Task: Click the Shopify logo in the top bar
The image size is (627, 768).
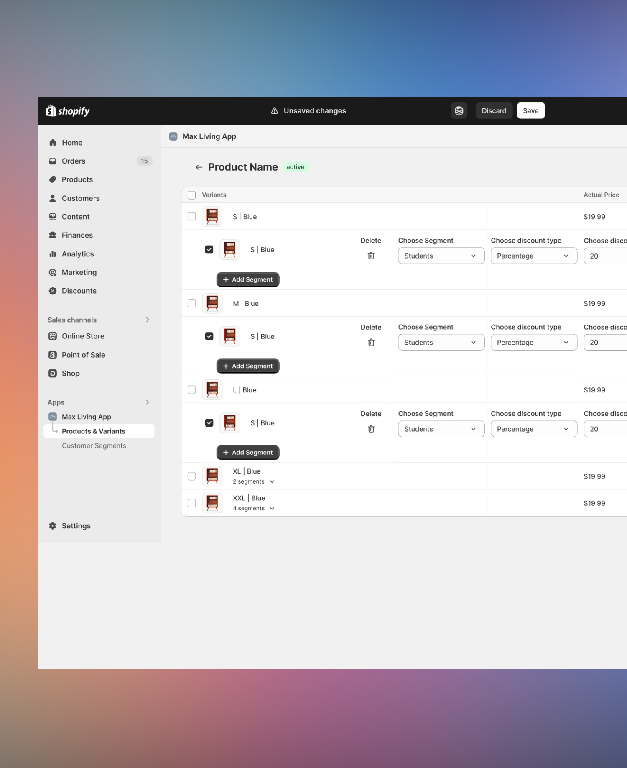Action: pyautogui.click(x=68, y=111)
